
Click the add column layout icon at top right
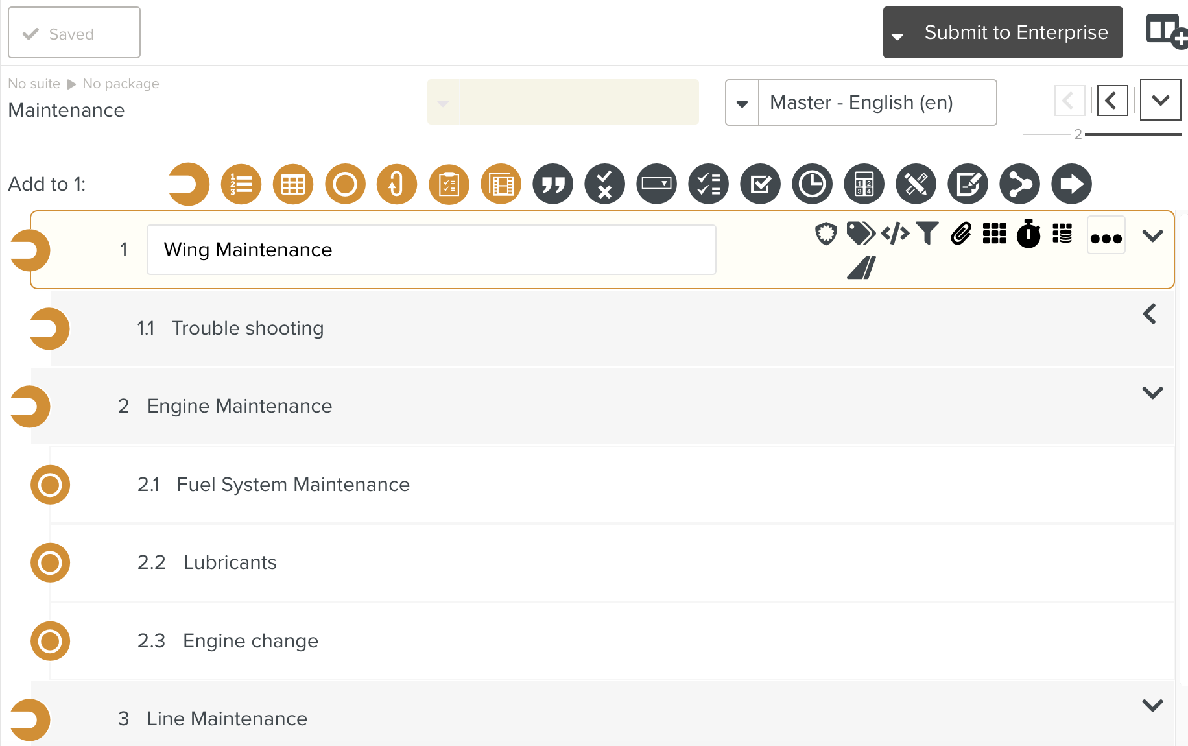click(1165, 31)
